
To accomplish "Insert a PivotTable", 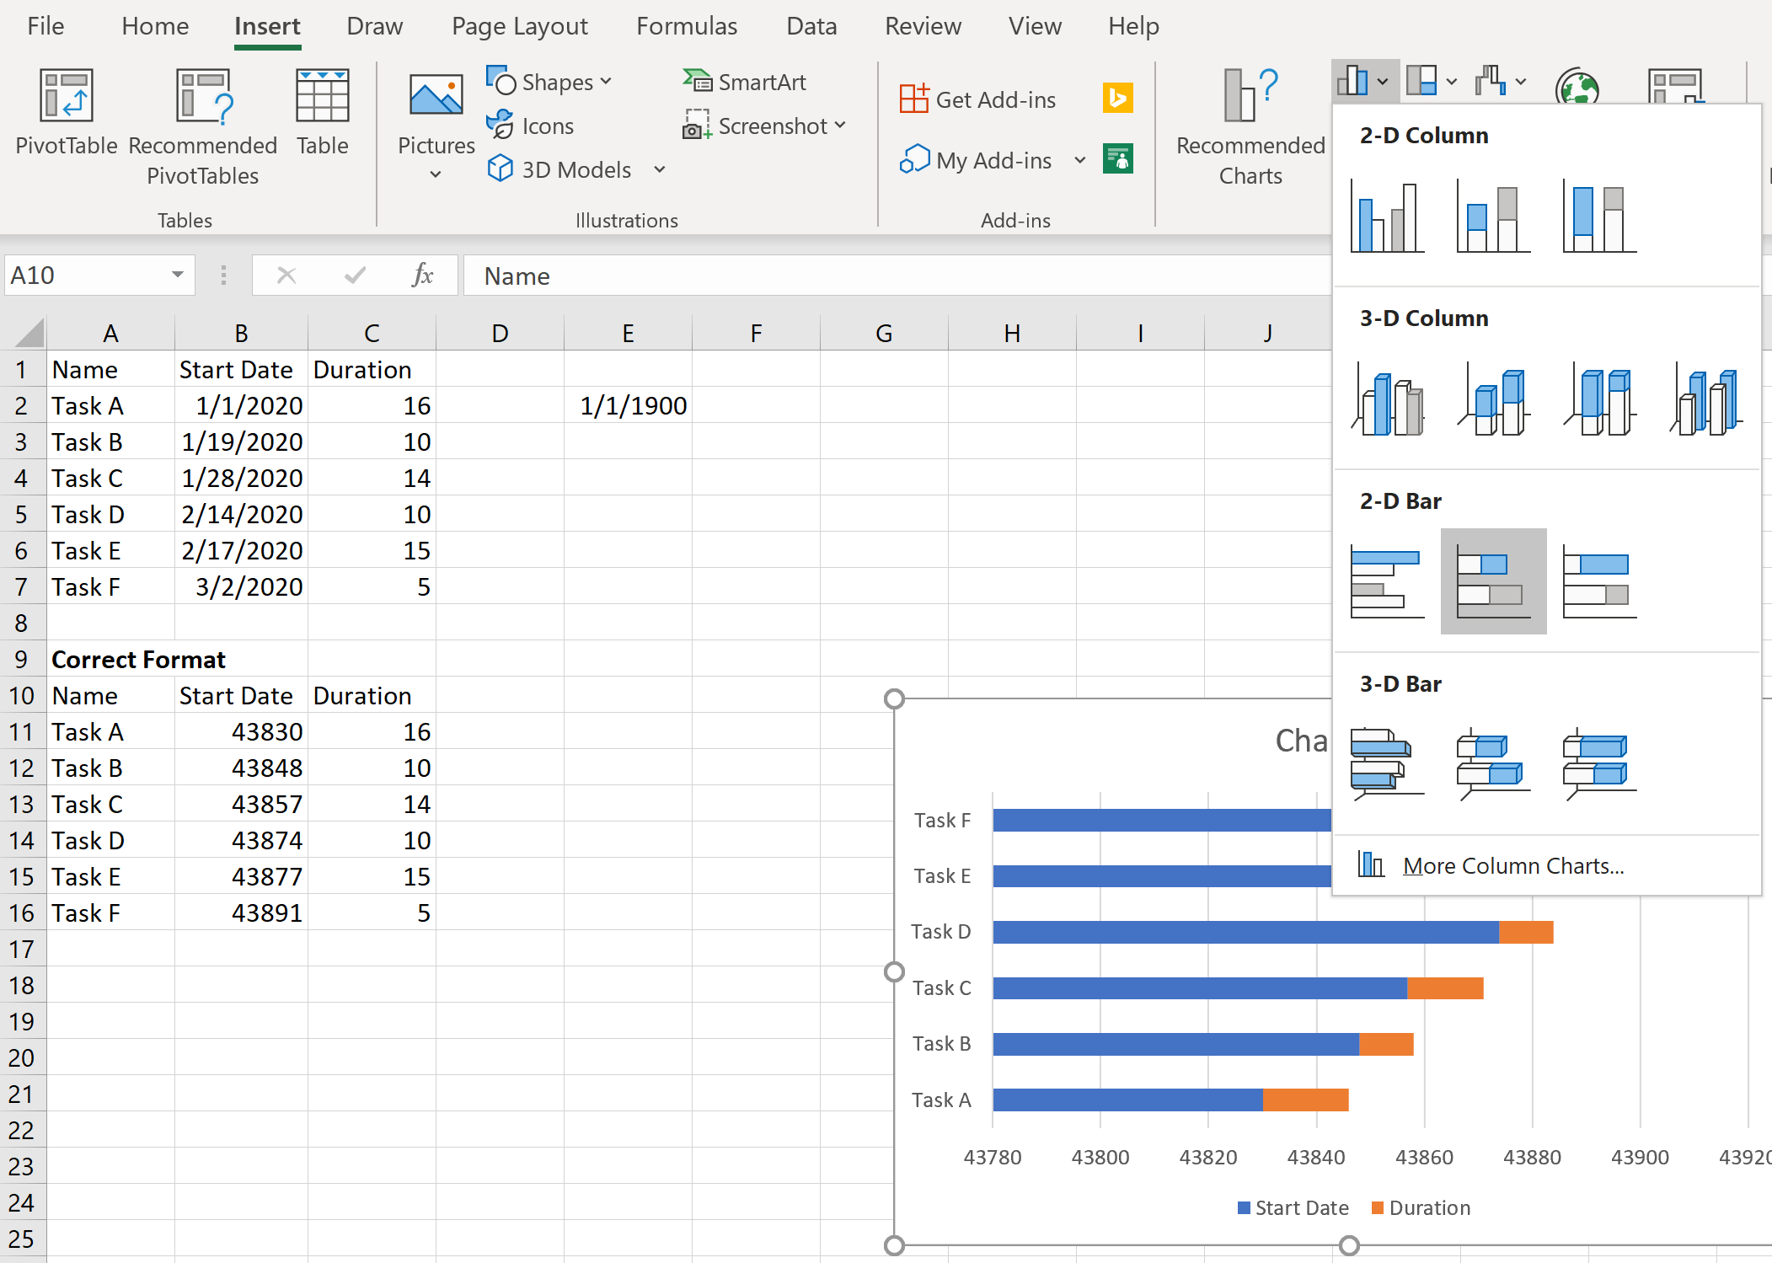I will click(66, 118).
